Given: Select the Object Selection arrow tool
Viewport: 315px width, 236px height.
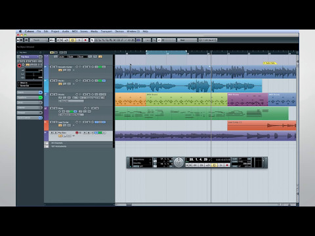Looking at the screenshot, I should (x=92, y=40).
